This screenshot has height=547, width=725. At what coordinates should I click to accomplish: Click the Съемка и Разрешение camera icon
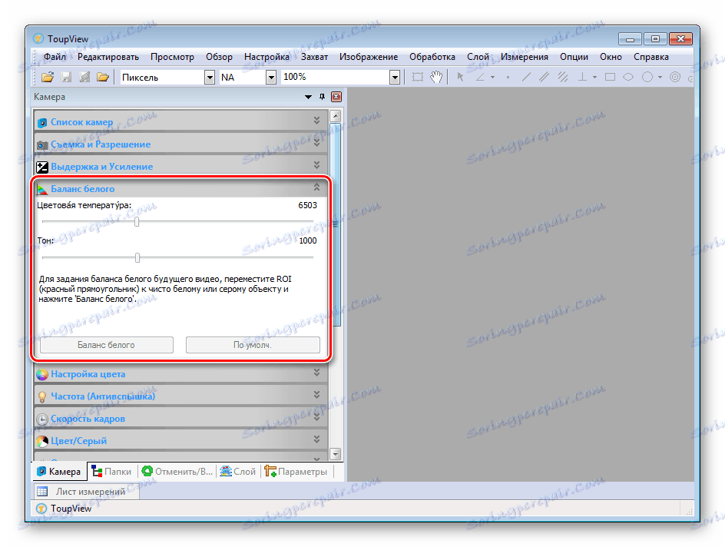click(x=42, y=144)
